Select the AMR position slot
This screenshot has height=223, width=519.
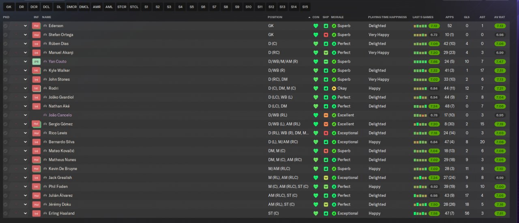[x=97, y=7]
